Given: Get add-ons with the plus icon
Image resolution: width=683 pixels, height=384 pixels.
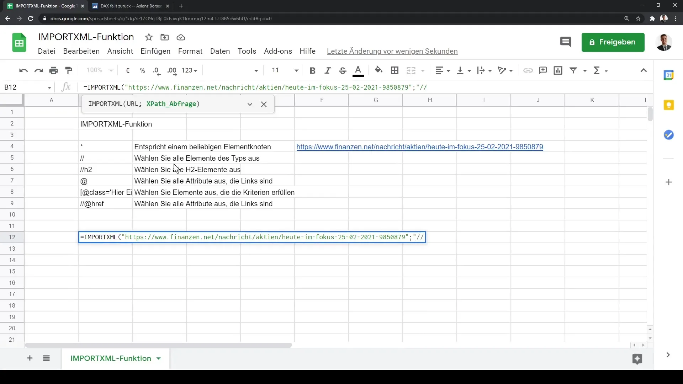Looking at the screenshot, I should pos(669,182).
